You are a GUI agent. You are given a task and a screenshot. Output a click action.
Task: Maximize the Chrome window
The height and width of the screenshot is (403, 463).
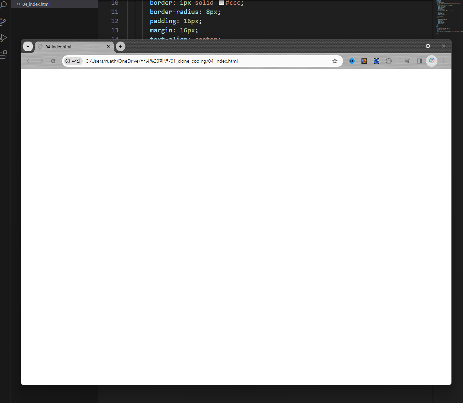coord(428,46)
